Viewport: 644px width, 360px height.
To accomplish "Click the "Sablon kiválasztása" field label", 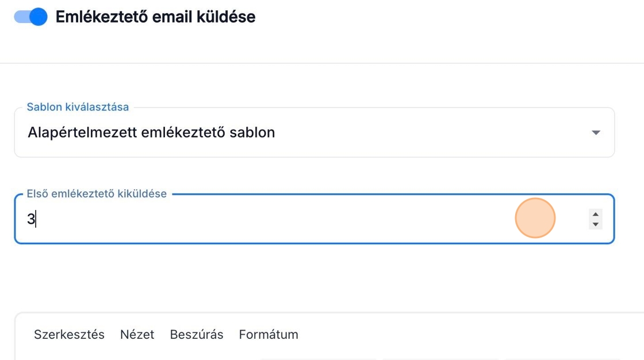I will [x=78, y=108].
